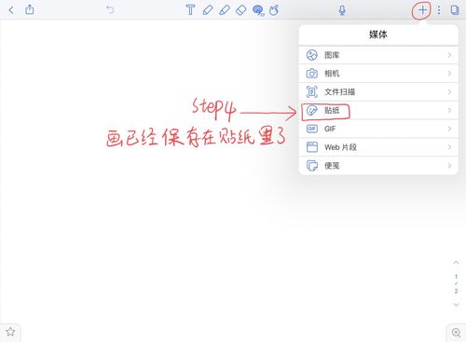Viewport: 466px width, 342px height.
Task: Click page number 2 indicator
Action: tap(456, 291)
